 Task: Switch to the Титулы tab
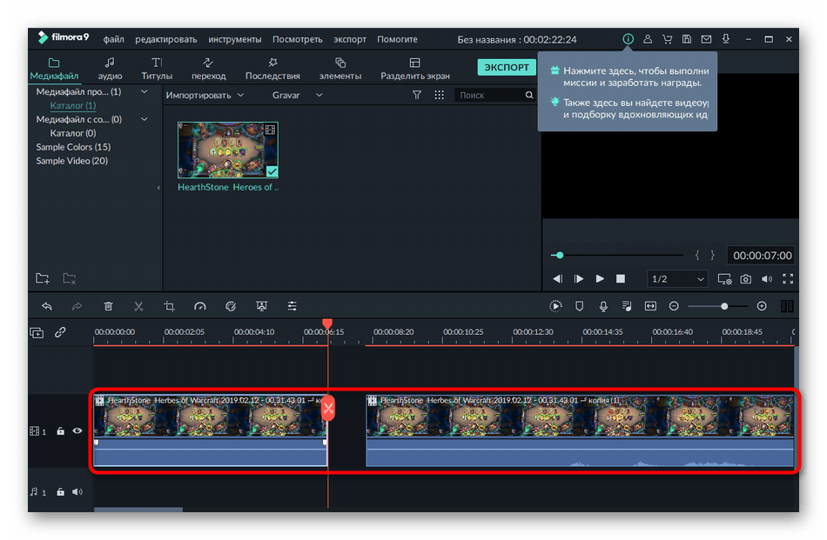tap(157, 69)
